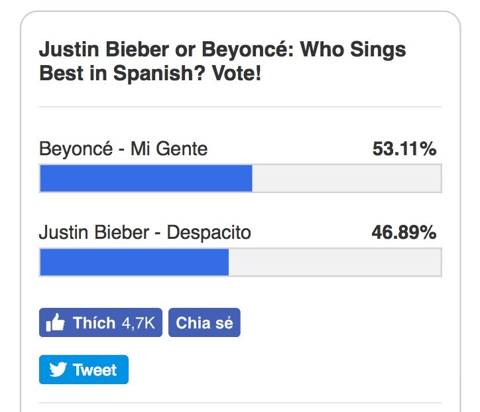The image size is (480, 412).
Task: Click the blue filled part of Justin Bieber's bar
Action: [x=134, y=262]
